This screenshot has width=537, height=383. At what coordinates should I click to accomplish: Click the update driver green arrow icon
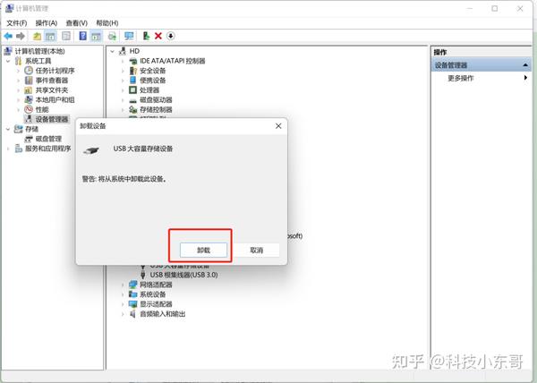point(146,36)
